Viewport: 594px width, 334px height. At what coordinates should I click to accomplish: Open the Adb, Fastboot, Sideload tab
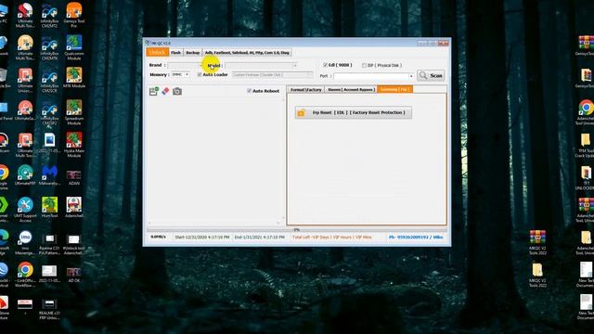pyautogui.click(x=247, y=53)
